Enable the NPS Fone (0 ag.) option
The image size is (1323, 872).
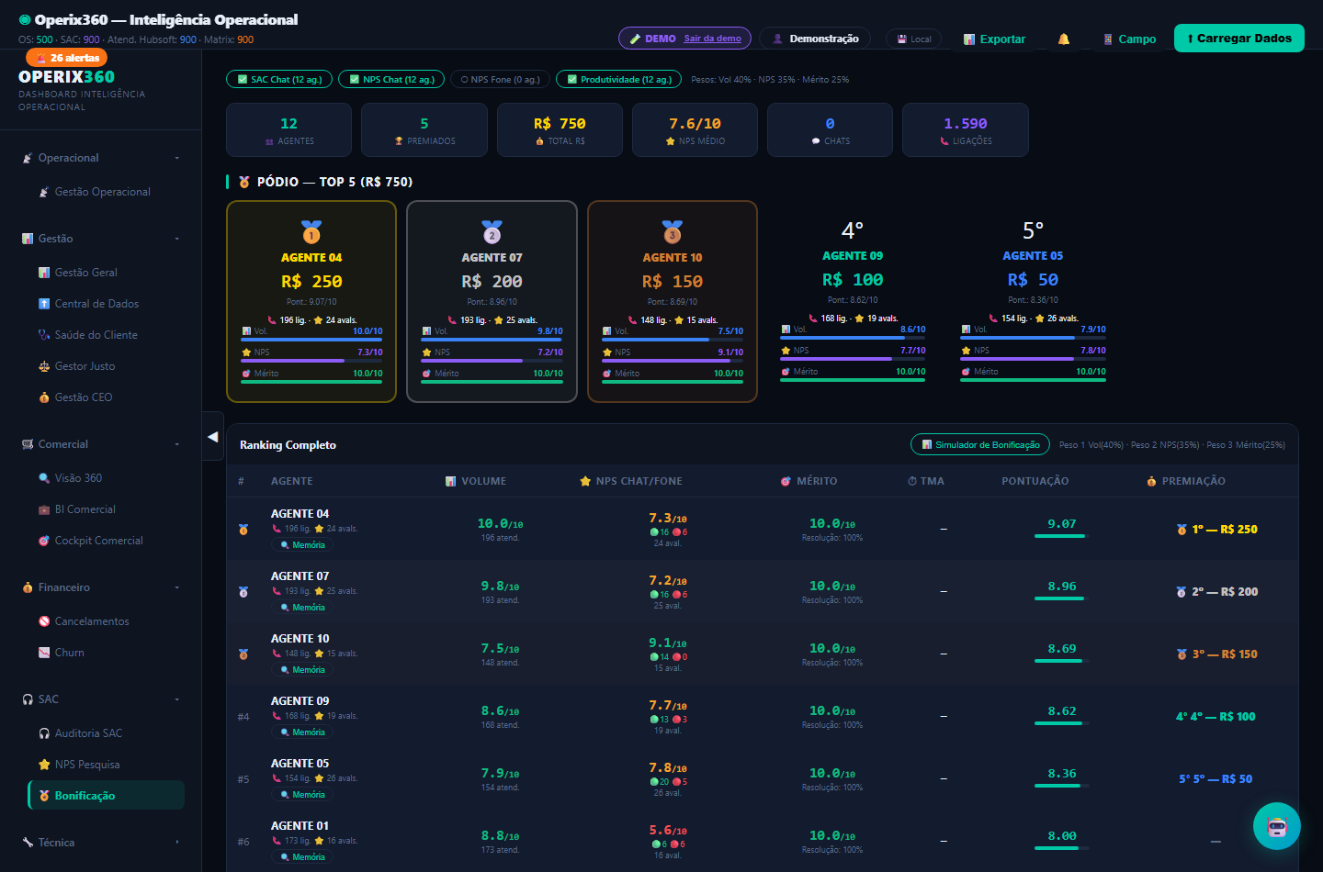point(501,80)
